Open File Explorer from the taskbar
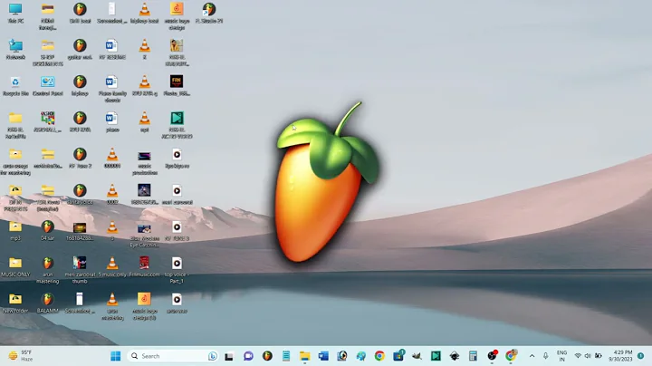The height and width of the screenshot is (366, 652). click(305, 356)
